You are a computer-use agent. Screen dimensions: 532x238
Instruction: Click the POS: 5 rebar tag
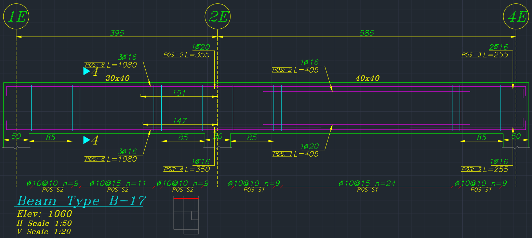(173, 55)
